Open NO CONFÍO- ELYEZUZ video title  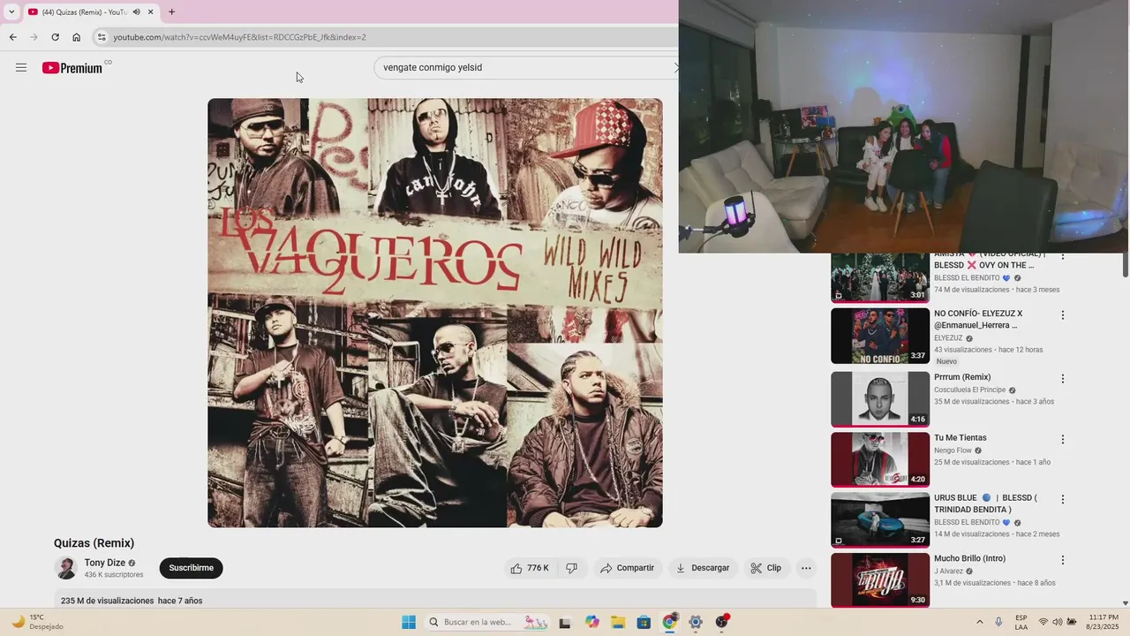pyautogui.click(x=978, y=319)
